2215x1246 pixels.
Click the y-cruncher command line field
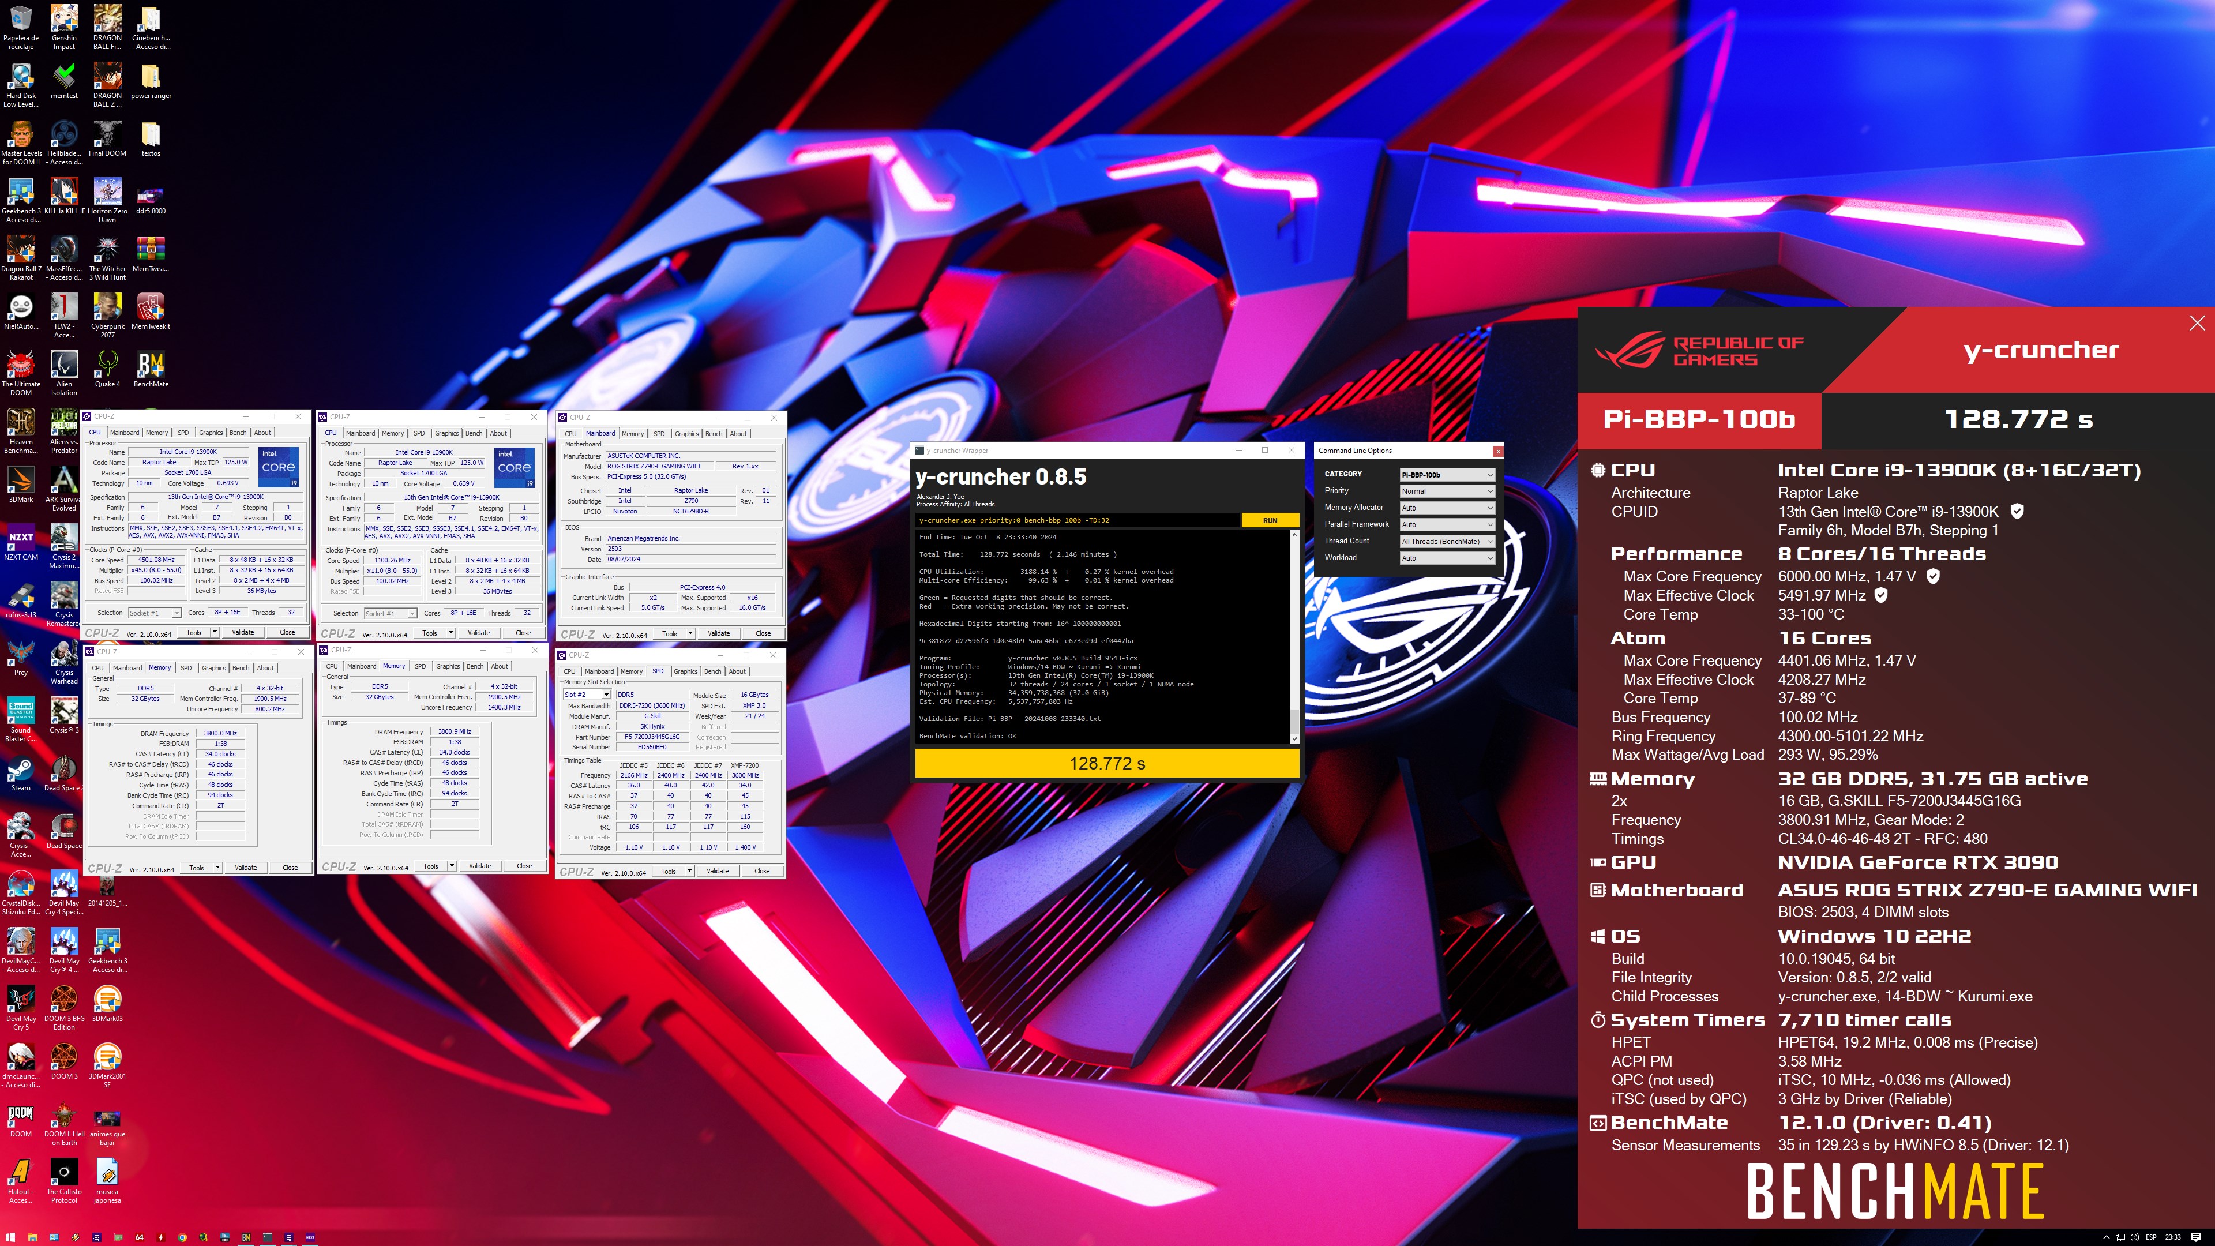(1078, 520)
